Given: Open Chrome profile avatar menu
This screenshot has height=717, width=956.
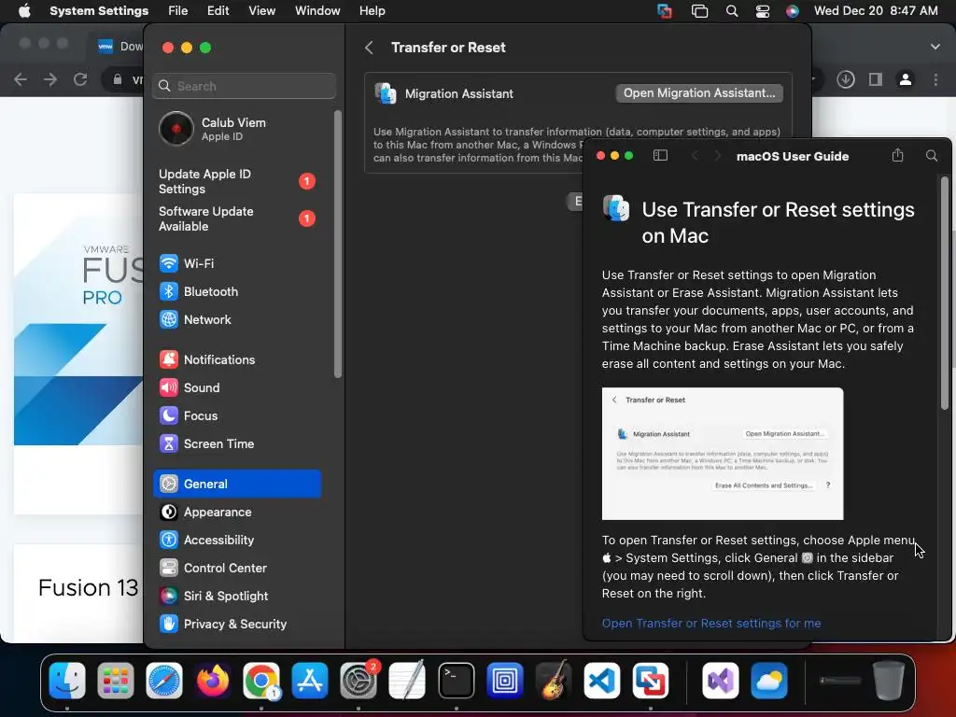Looking at the screenshot, I should click(906, 79).
